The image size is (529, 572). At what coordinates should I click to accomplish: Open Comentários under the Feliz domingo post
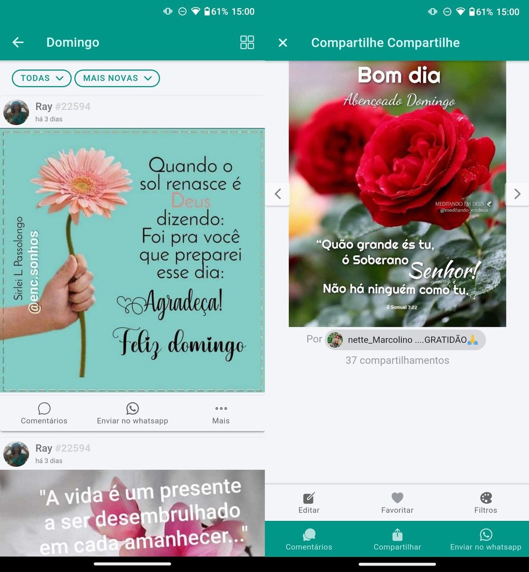44,413
